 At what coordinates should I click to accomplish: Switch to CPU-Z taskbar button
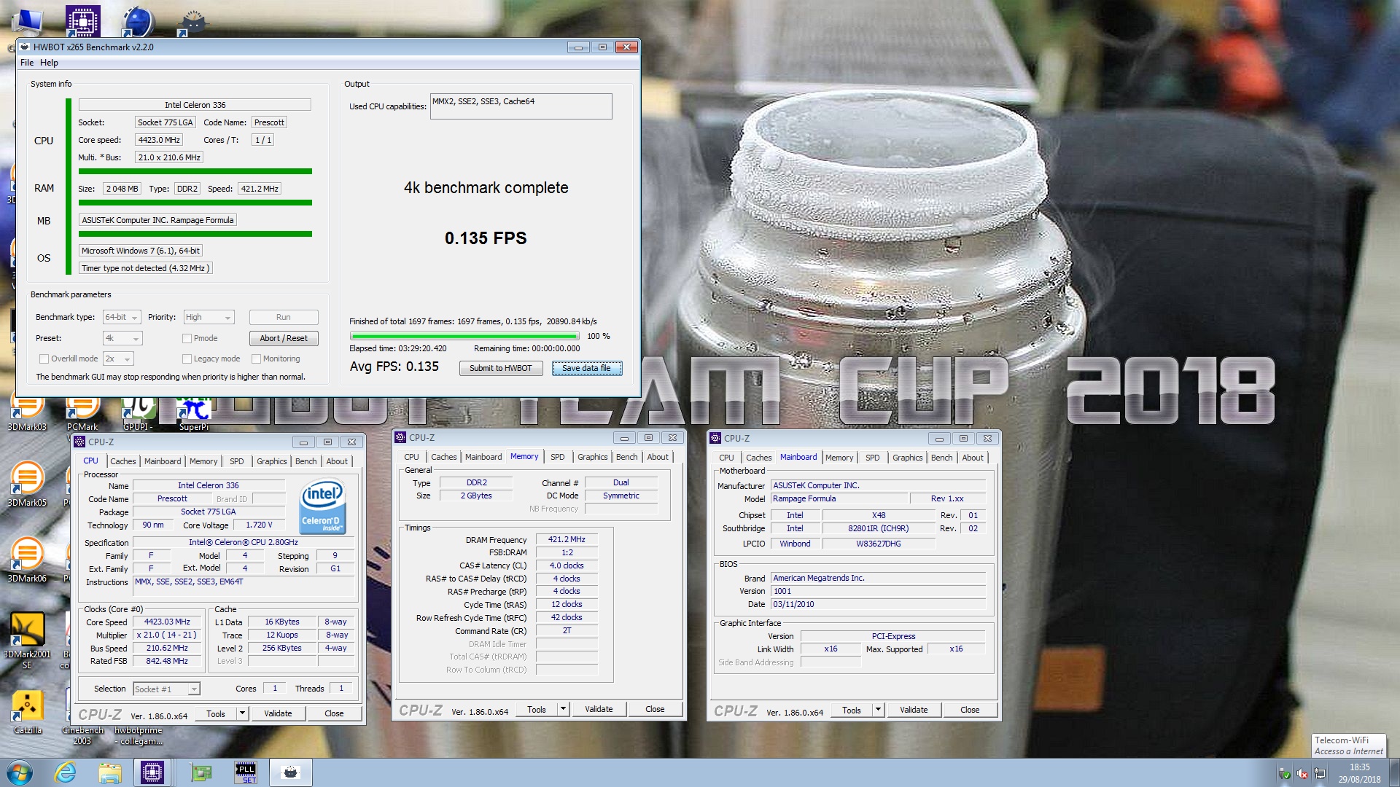152,772
